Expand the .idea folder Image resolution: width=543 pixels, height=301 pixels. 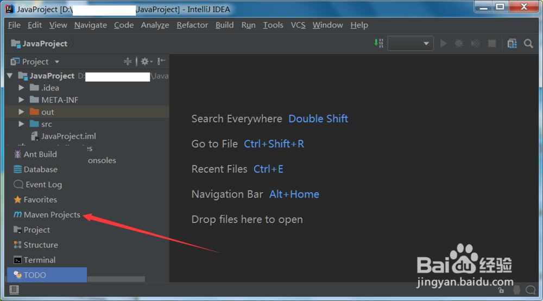(x=21, y=88)
